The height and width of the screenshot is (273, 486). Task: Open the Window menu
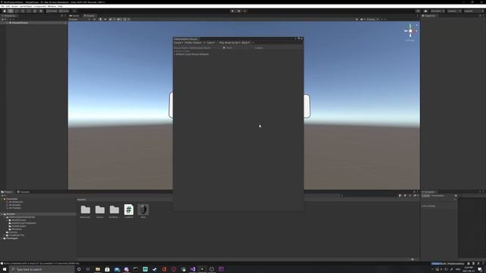[52, 6]
